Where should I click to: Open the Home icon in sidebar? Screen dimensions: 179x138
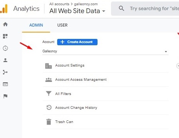(x=5, y=24)
